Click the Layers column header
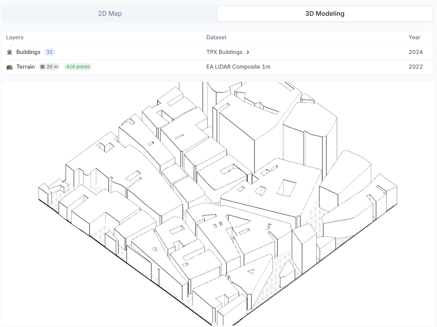Viewport: 437px width, 327px height. [15, 37]
